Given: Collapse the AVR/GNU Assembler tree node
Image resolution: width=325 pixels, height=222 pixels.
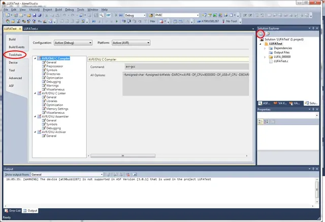Looking at the screenshot, I should (x=35, y=116).
